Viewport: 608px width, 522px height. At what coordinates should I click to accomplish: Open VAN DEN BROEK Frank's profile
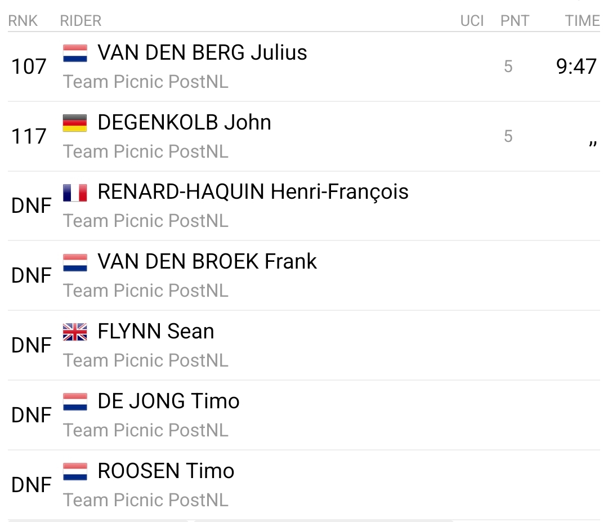point(207,262)
